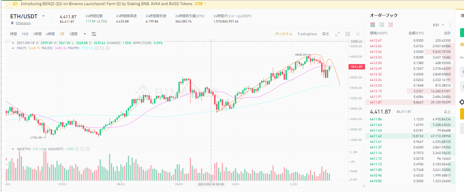
Task: Click bid price 4411.42 in order book
Action: click(376, 136)
